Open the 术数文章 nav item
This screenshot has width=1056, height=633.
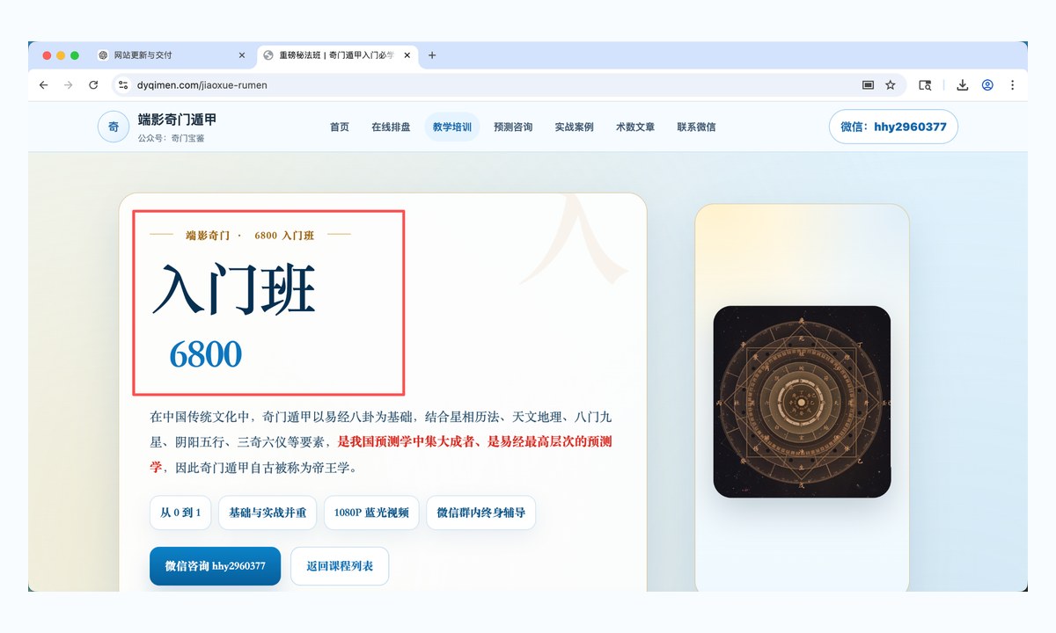(635, 127)
